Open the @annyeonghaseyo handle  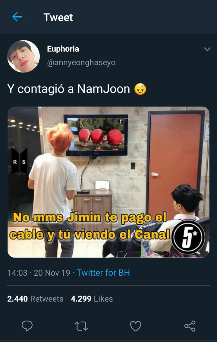tap(81, 63)
